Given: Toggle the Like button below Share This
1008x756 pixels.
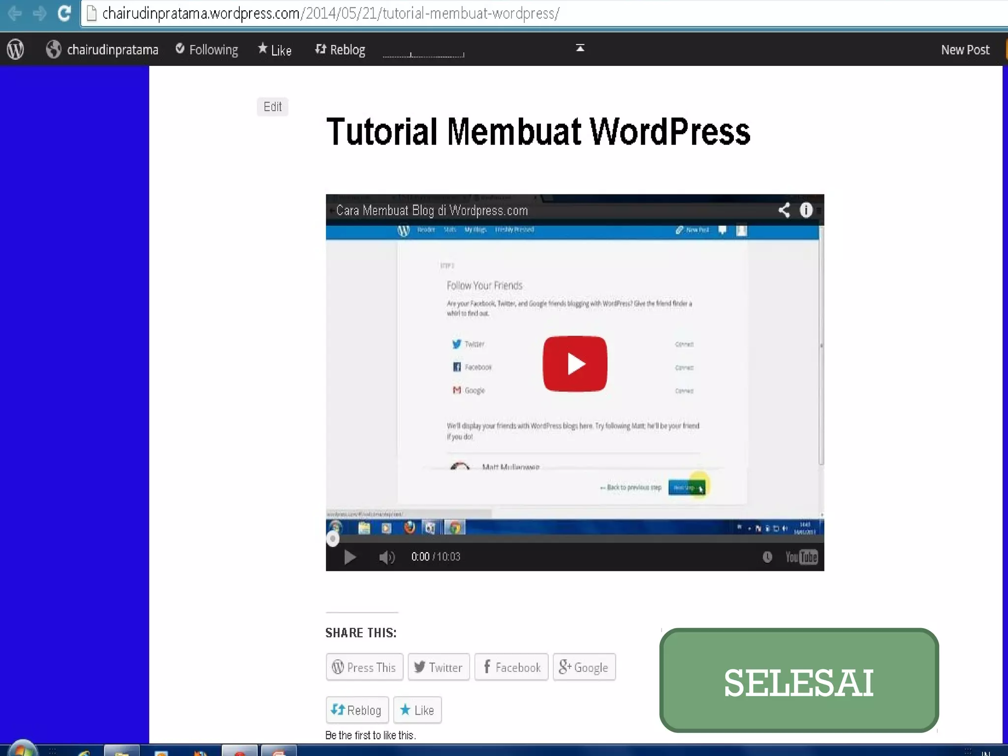Looking at the screenshot, I should click(x=417, y=710).
